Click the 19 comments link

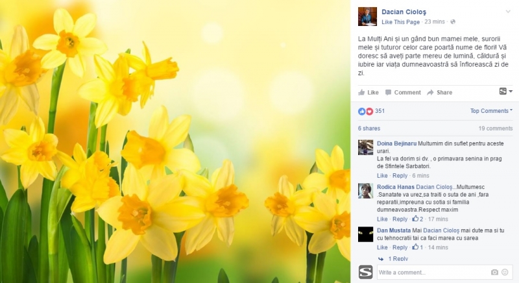(x=496, y=129)
